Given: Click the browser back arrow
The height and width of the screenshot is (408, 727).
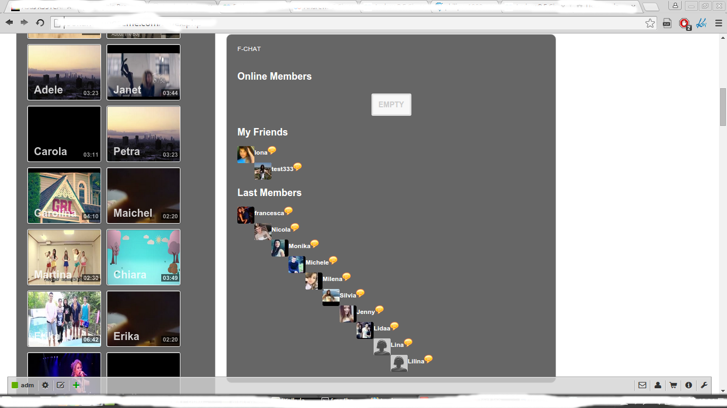Looking at the screenshot, I should pyautogui.click(x=9, y=22).
